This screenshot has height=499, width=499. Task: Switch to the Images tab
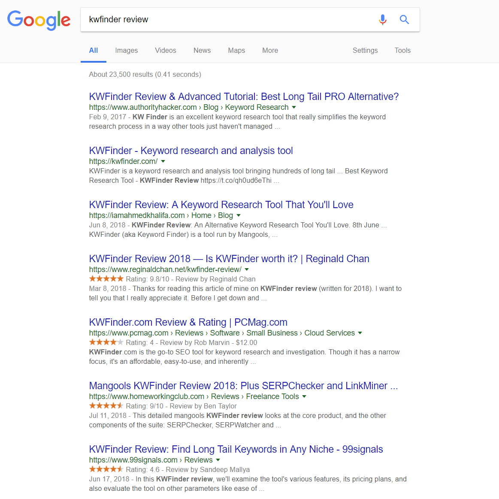[x=126, y=51]
